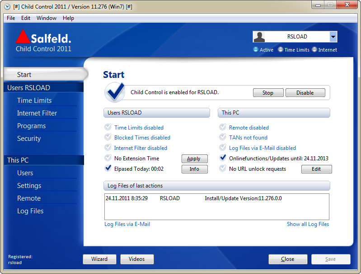Click the This PC panel header
The height and width of the screenshot is (274, 361).
[274, 113]
